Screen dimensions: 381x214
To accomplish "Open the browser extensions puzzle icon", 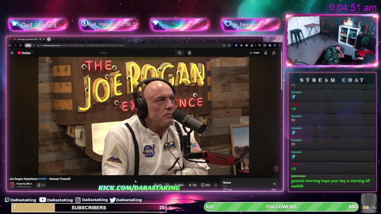I will pos(252,45).
